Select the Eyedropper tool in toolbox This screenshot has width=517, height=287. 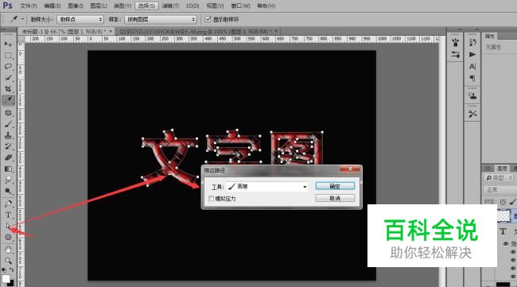8,100
